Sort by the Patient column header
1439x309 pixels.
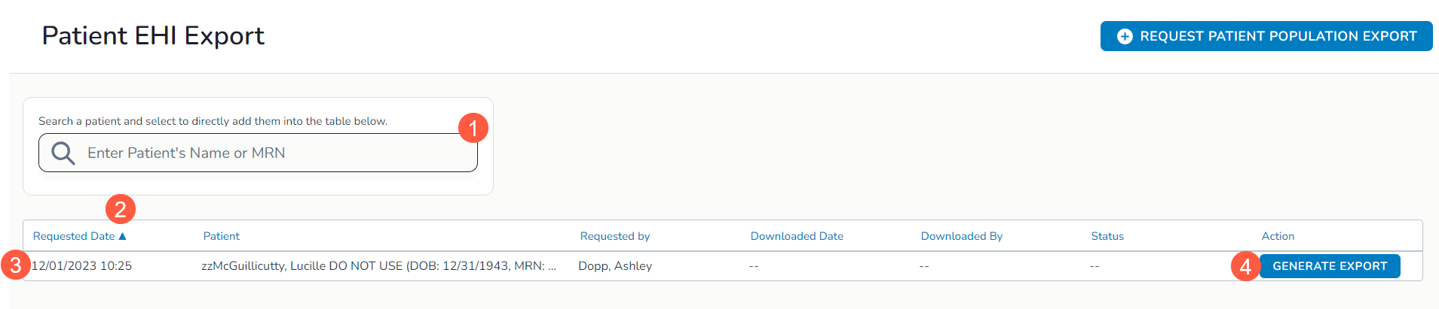(x=222, y=236)
